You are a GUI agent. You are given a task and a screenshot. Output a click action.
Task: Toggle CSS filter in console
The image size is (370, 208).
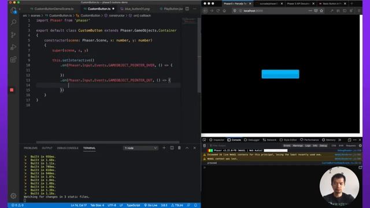[x=334, y=146]
